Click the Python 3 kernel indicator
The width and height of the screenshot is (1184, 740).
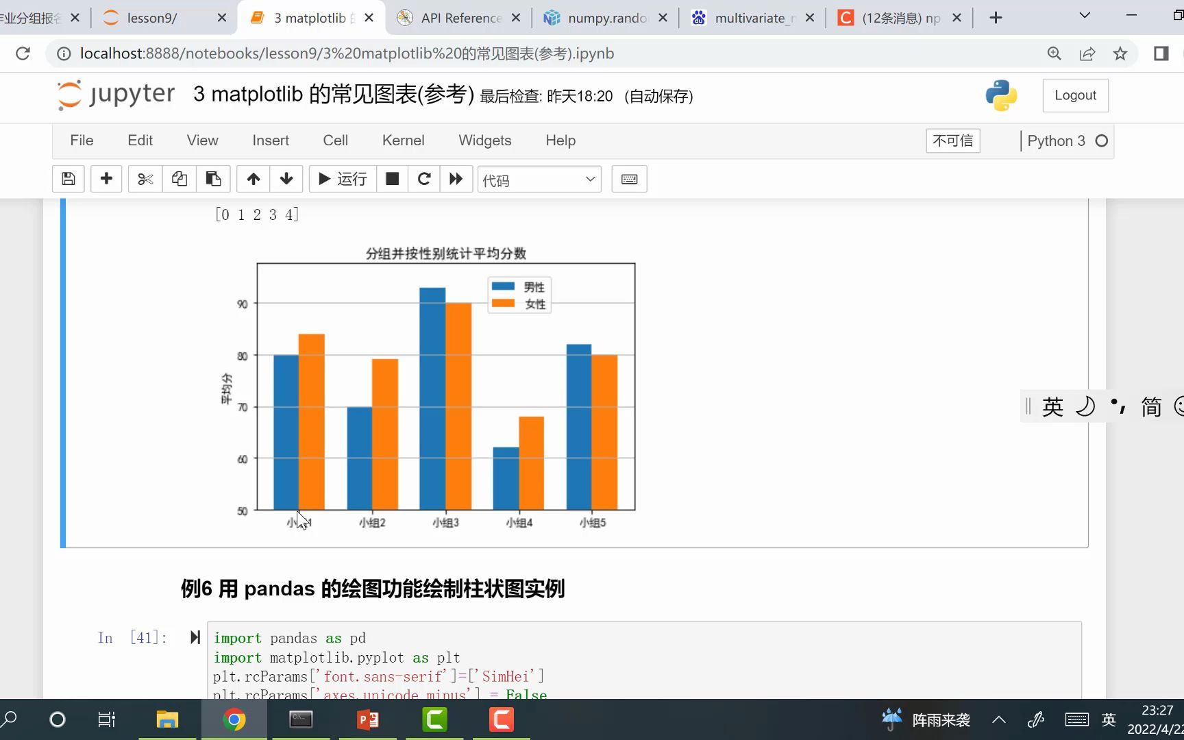coord(1056,140)
